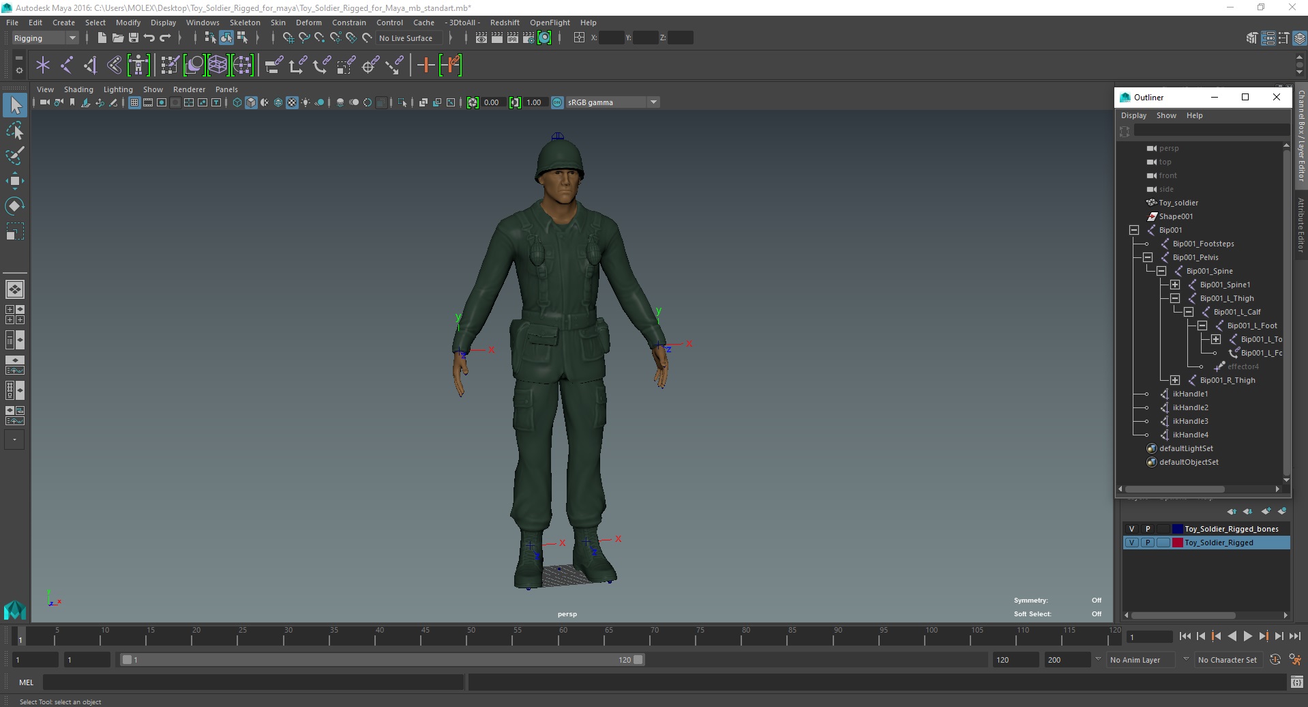The width and height of the screenshot is (1308, 707).
Task: Open the No Character Set dropdown arrow
Action: point(1186,659)
